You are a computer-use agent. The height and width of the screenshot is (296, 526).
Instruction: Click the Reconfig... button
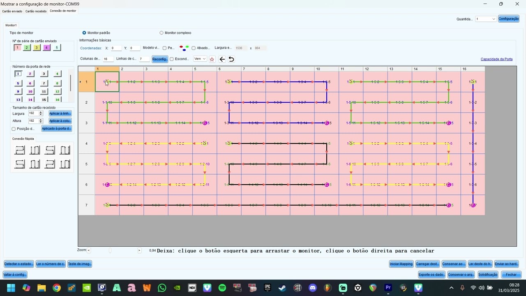(160, 59)
